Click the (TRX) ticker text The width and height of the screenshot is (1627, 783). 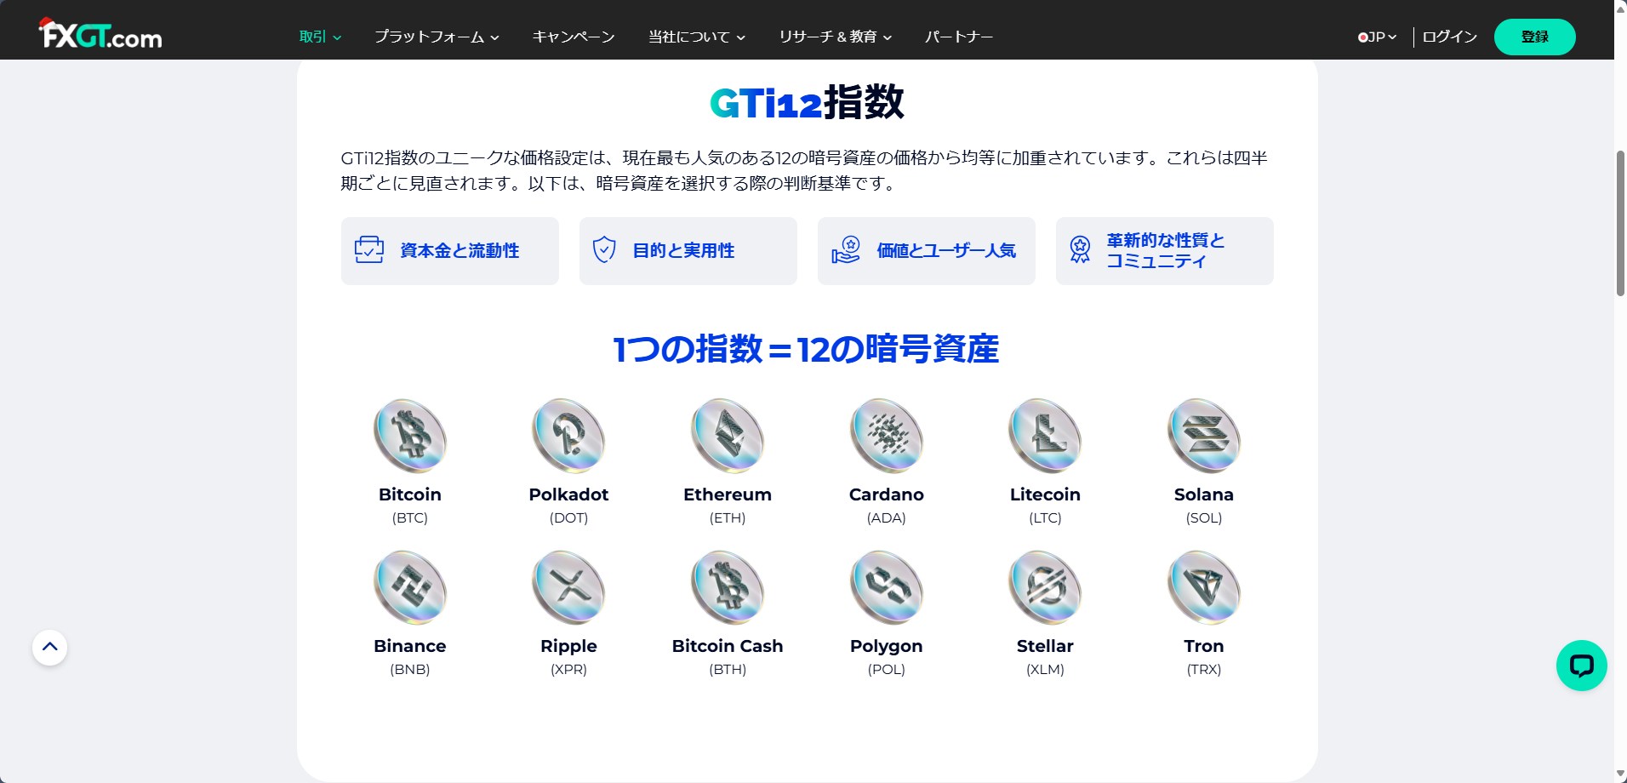point(1204,669)
